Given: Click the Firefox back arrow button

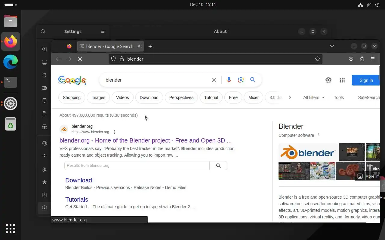Looking at the screenshot, I should click(58, 59).
